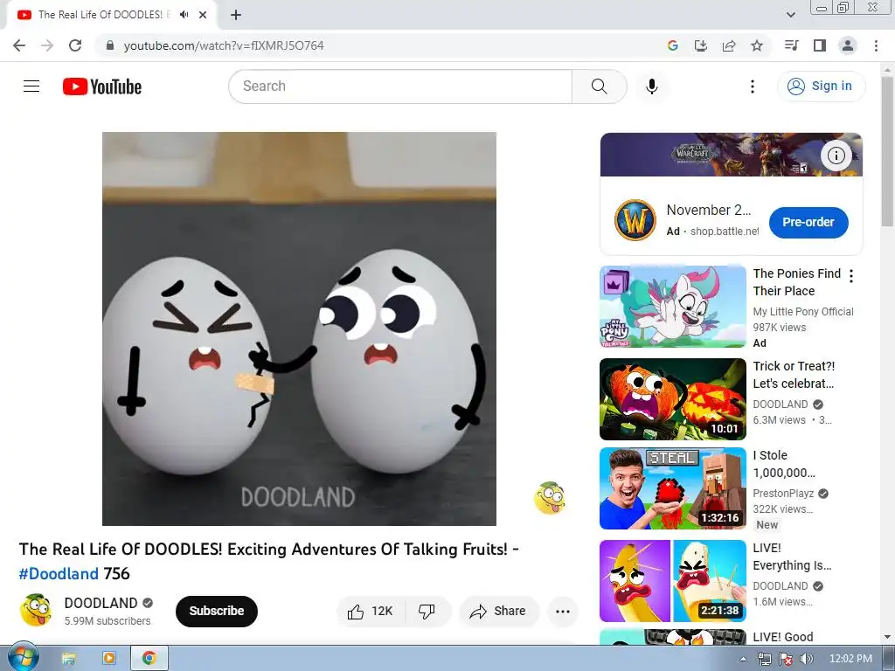This screenshot has width=895, height=671.
Task: Expand tab search dropdown chevron
Action: (x=790, y=15)
